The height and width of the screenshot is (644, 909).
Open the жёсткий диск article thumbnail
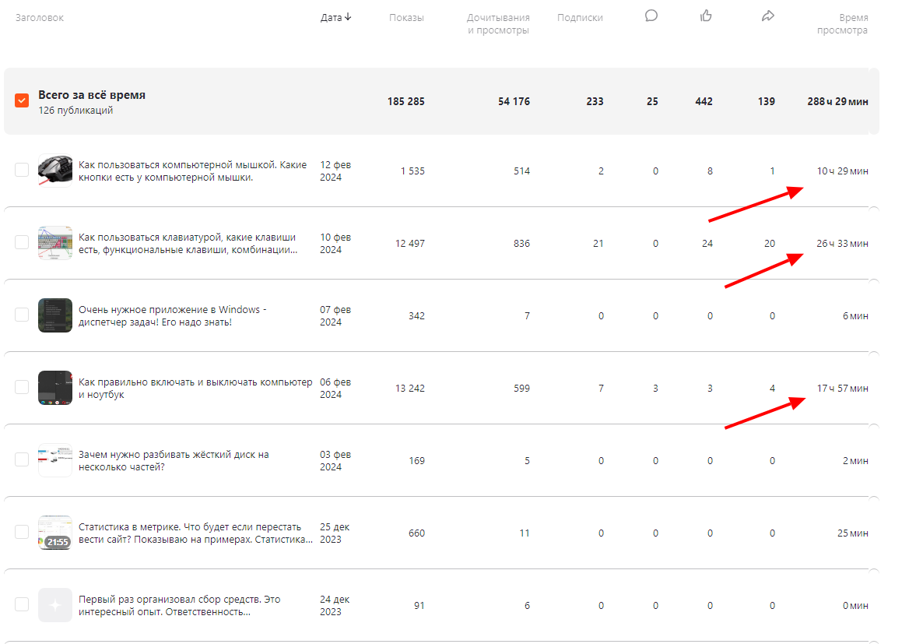pyautogui.click(x=55, y=460)
